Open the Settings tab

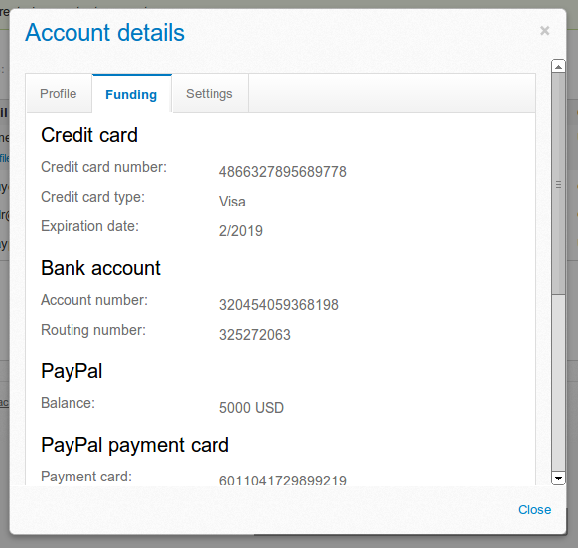point(210,94)
